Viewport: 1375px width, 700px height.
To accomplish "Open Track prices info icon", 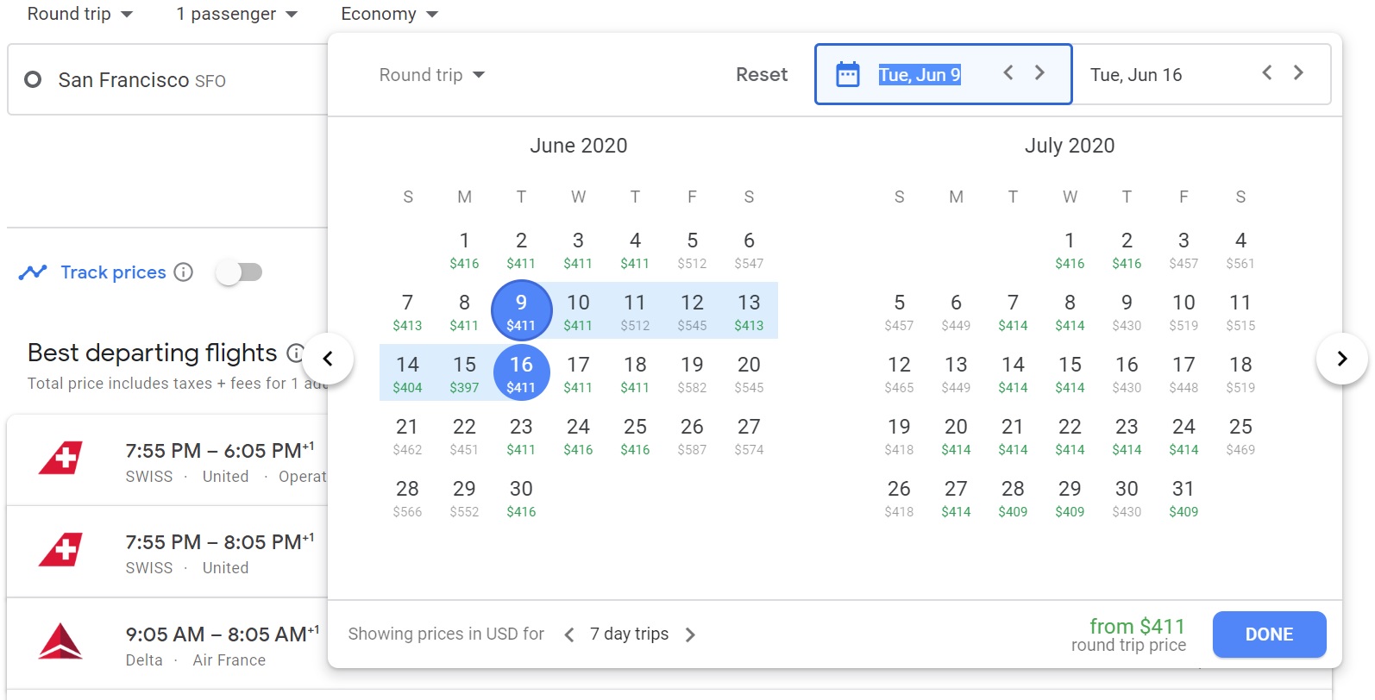I will (x=183, y=272).
